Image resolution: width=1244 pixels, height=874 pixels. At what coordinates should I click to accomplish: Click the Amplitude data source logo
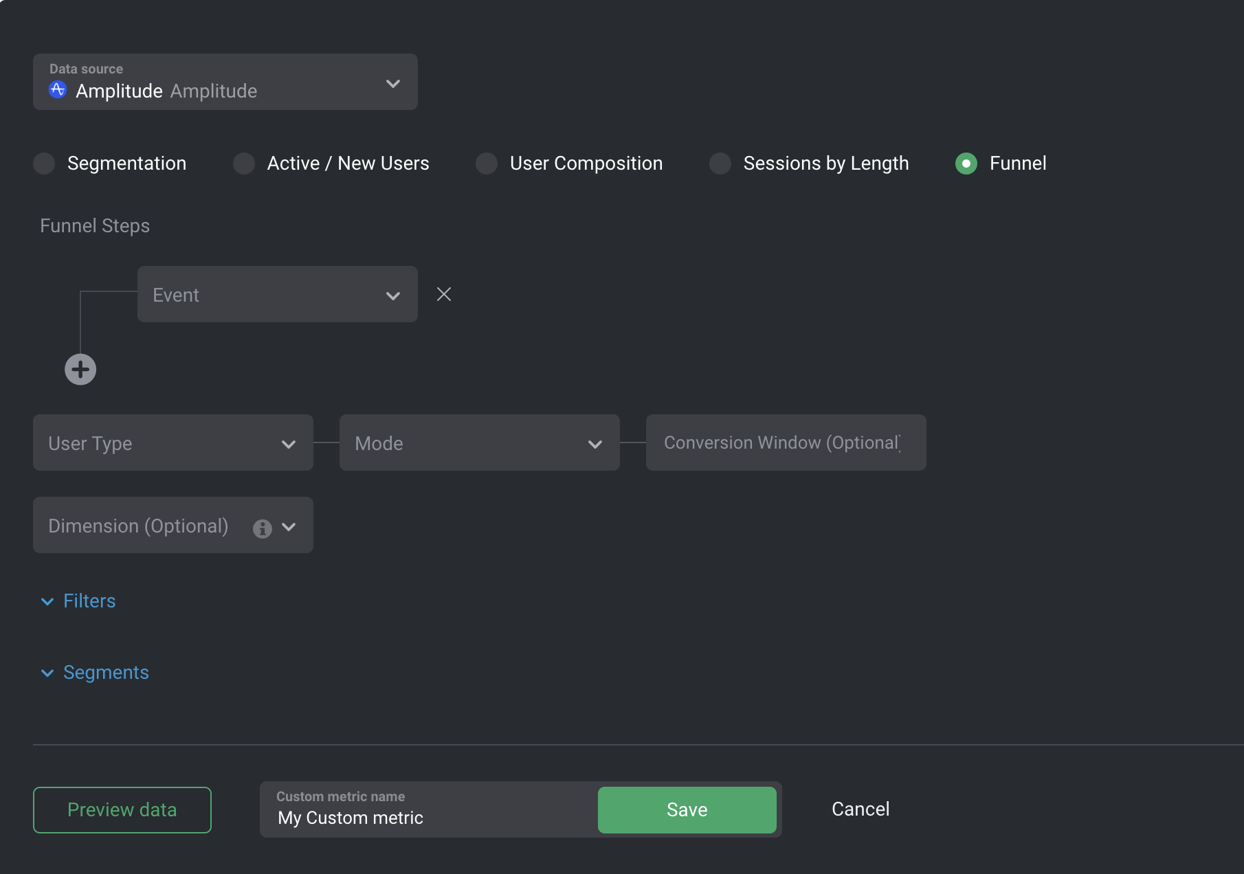click(58, 89)
